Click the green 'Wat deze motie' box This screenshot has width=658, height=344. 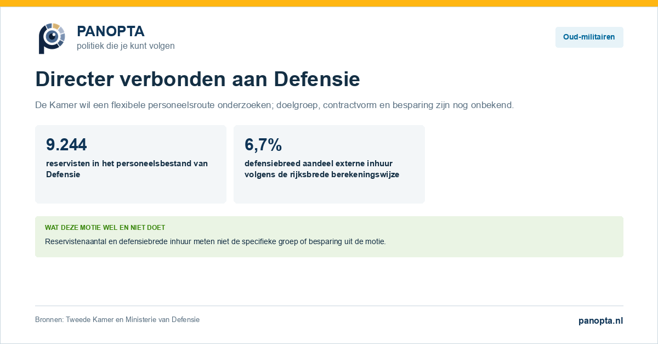(329, 236)
